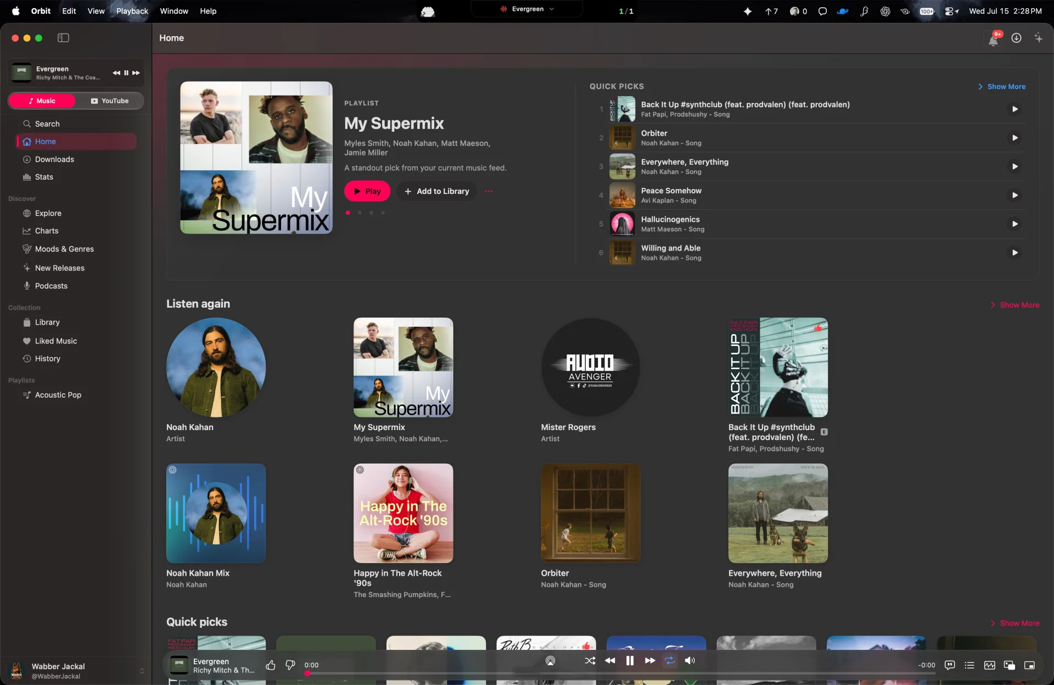Open macOS Control Center in menu bar

coord(951,11)
